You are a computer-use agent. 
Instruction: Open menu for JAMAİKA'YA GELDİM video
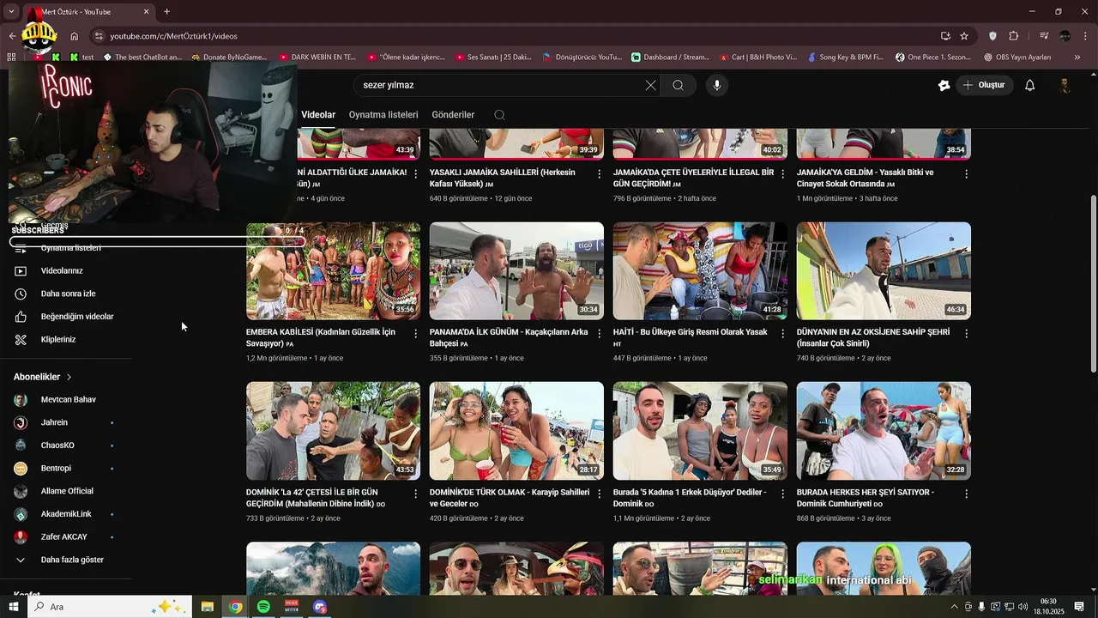click(x=966, y=173)
